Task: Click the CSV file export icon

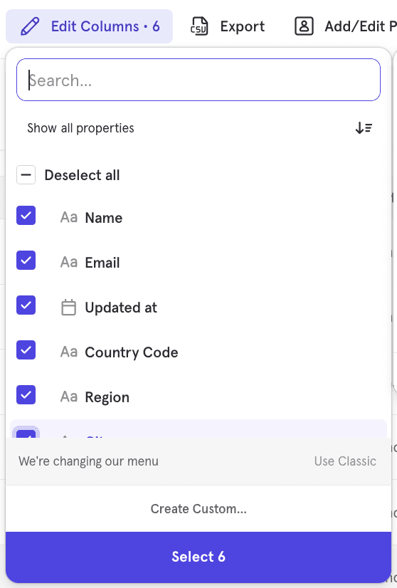Action: click(199, 26)
